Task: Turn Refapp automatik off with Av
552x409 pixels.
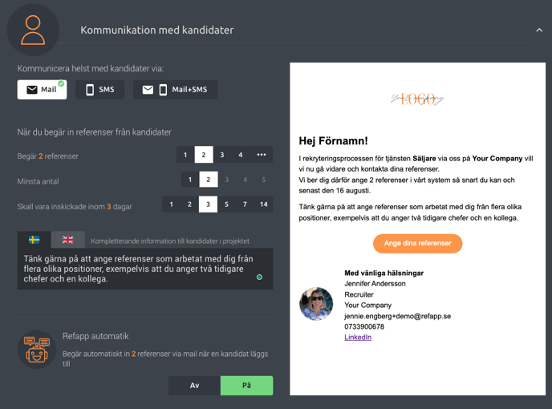Action: [194, 386]
